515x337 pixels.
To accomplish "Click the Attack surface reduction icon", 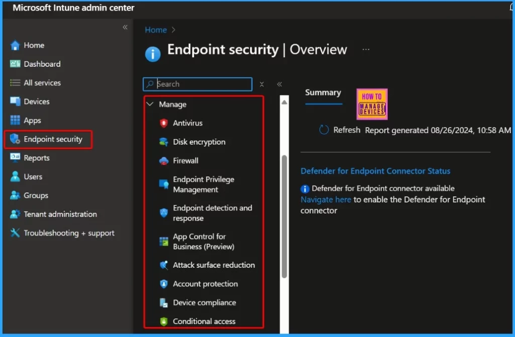I will click(163, 265).
